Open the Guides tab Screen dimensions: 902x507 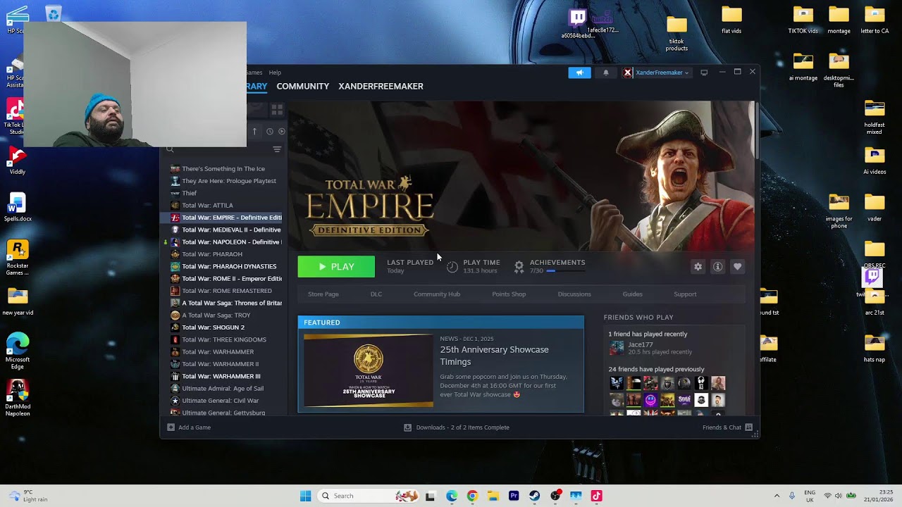632,294
